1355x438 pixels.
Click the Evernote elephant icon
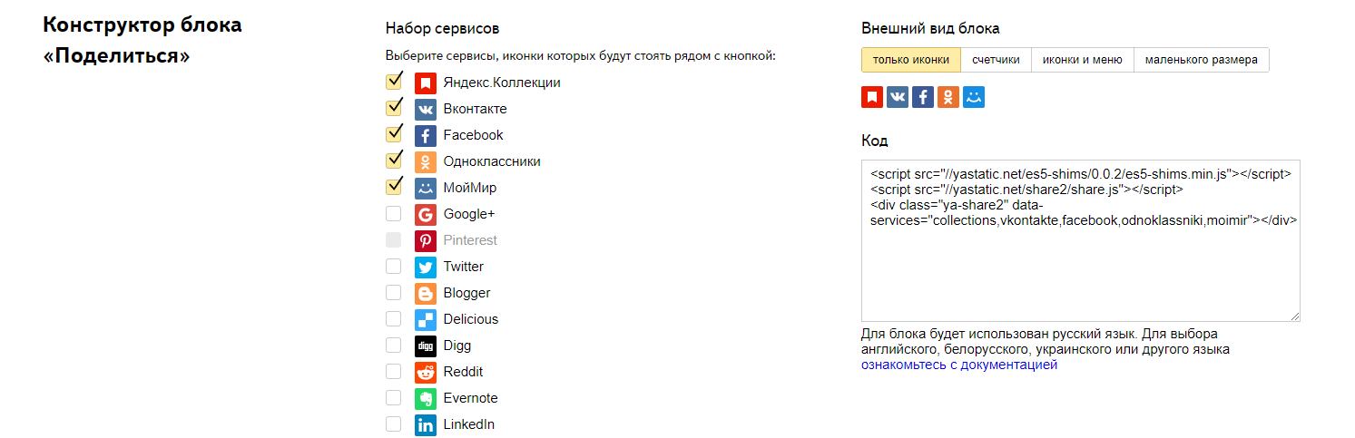click(x=426, y=398)
